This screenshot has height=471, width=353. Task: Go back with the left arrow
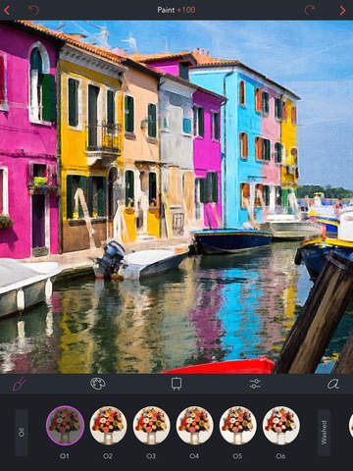[7, 10]
